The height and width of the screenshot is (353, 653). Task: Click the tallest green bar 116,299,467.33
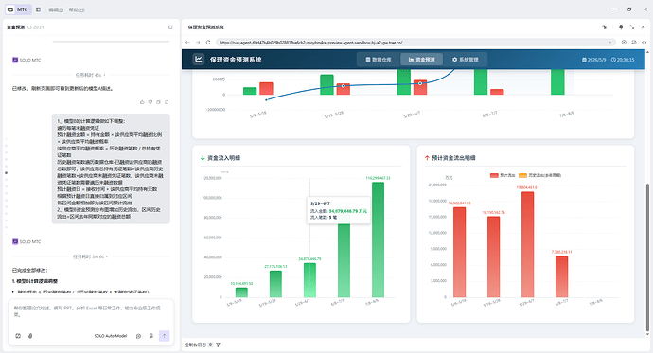(x=379, y=239)
